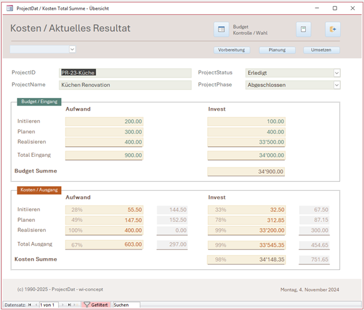Go to last record in navigation bar
The image size is (364, 310).
[x=69, y=305]
